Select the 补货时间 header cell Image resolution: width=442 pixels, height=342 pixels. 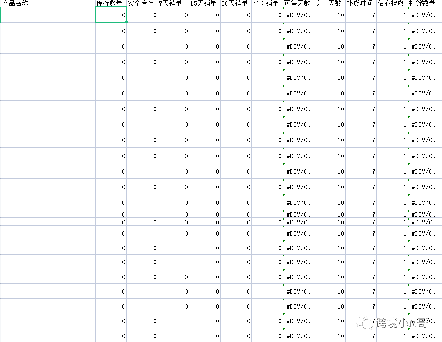(x=361, y=3)
